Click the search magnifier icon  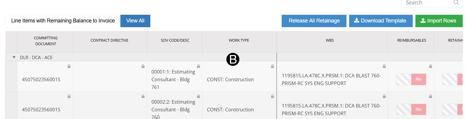(456, 3)
